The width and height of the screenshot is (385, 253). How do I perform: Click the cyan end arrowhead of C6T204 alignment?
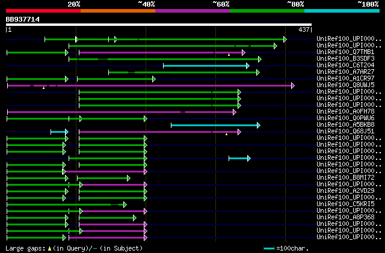[248, 66]
